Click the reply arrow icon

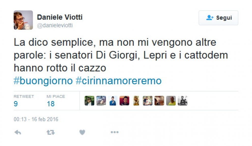click(18, 132)
